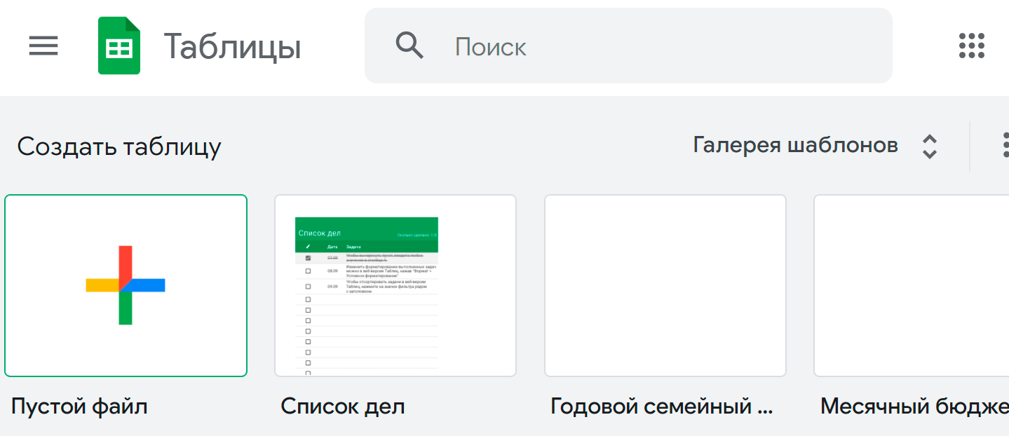Click the Создать таблицу heading
Viewport: 1009px width, 436px height.
(119, 147)
